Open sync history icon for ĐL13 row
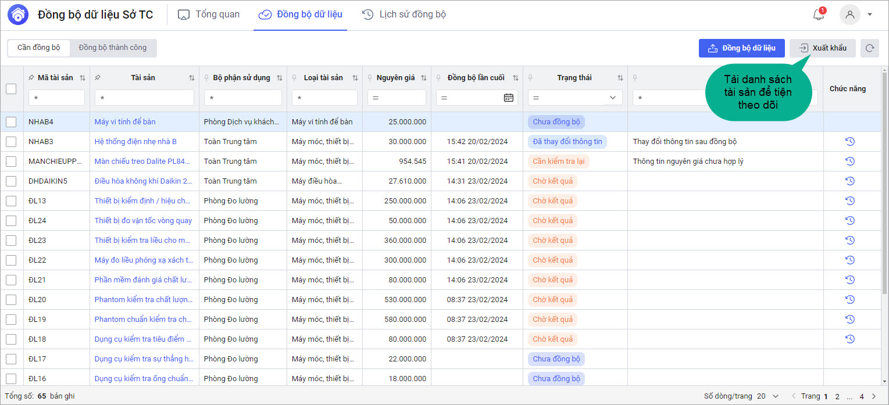 pyautogui.click(x=849, y=201)
